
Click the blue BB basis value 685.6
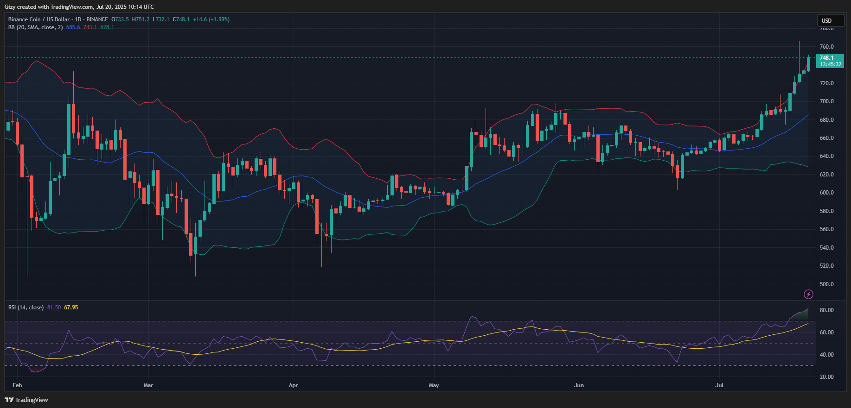[73, 27]
